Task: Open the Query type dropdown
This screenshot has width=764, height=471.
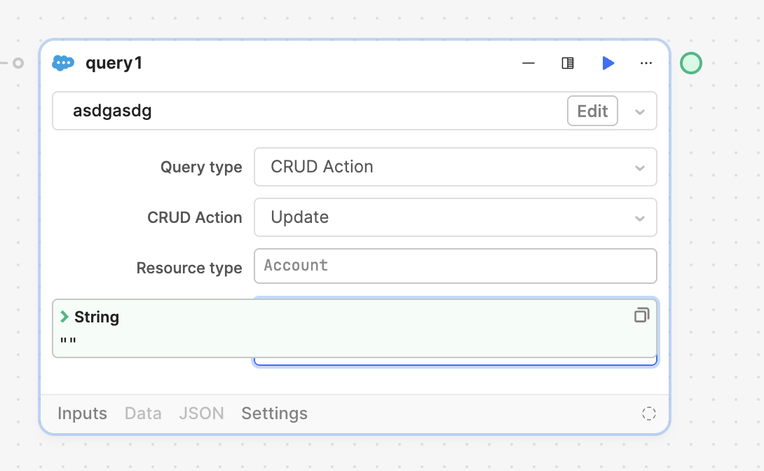Action: [x=455, y=167]
